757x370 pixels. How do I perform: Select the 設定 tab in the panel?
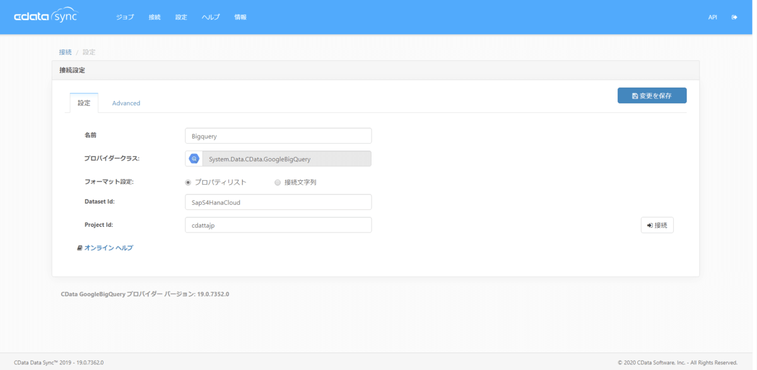[x=84, y=103]
